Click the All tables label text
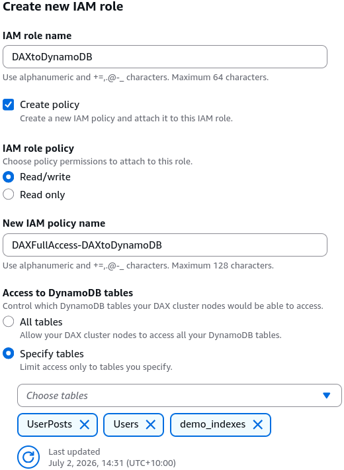The width and height of the screenshot is (344, 470). click(x=41, y=322)
